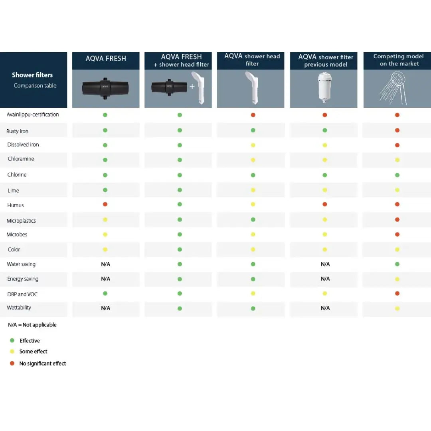
Task: Select the DBP and VOC row label
Action: tap(22, 294)
